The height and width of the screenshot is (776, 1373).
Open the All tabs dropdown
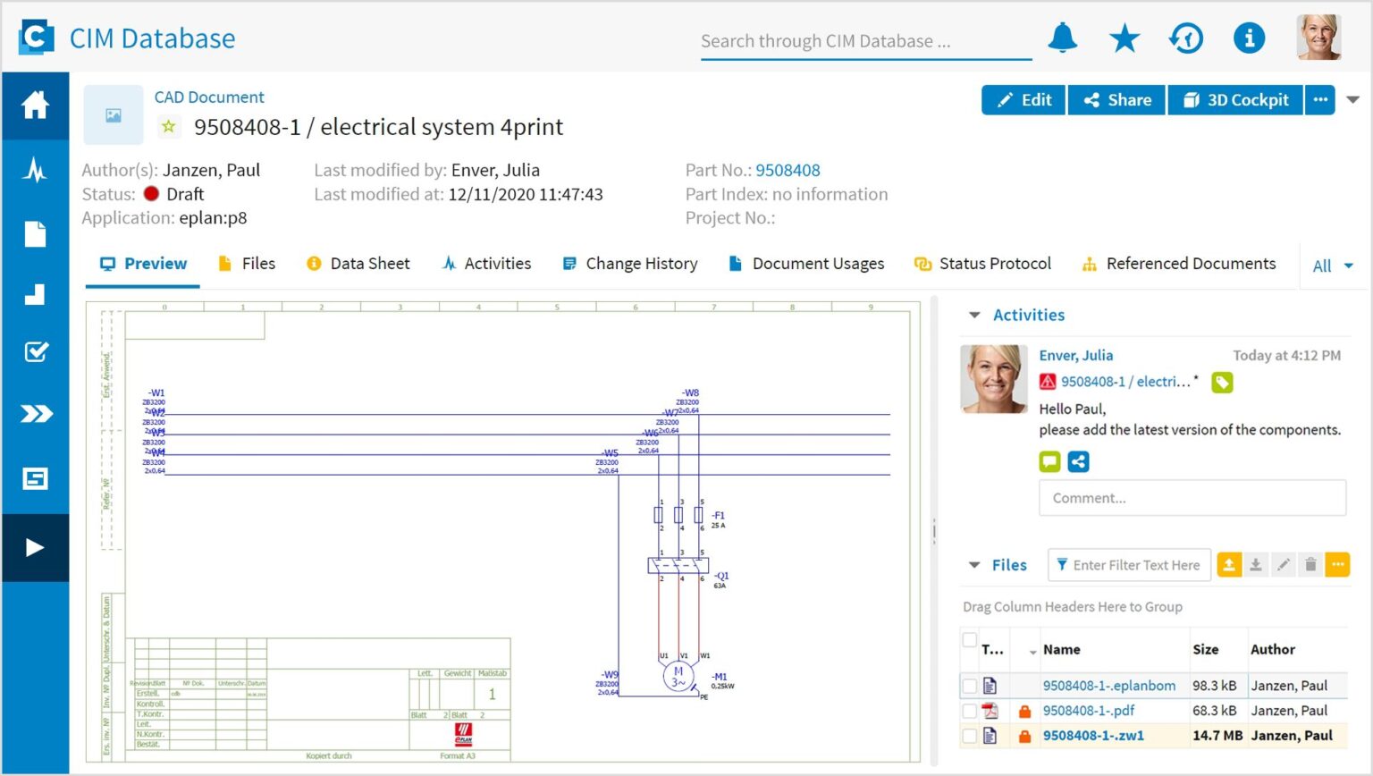tap(1331, 265)
